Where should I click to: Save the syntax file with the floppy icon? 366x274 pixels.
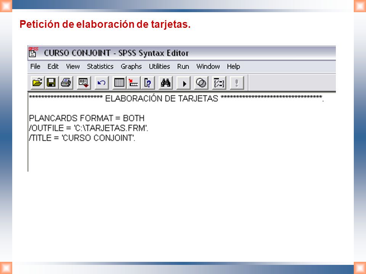click(x=51, y=83)
